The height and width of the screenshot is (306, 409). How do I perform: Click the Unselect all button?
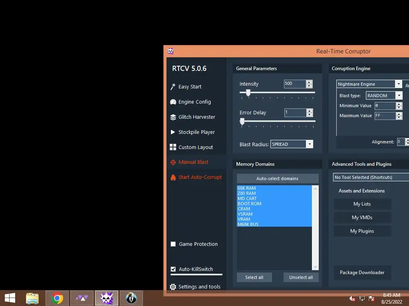click(x=301, y=277)
